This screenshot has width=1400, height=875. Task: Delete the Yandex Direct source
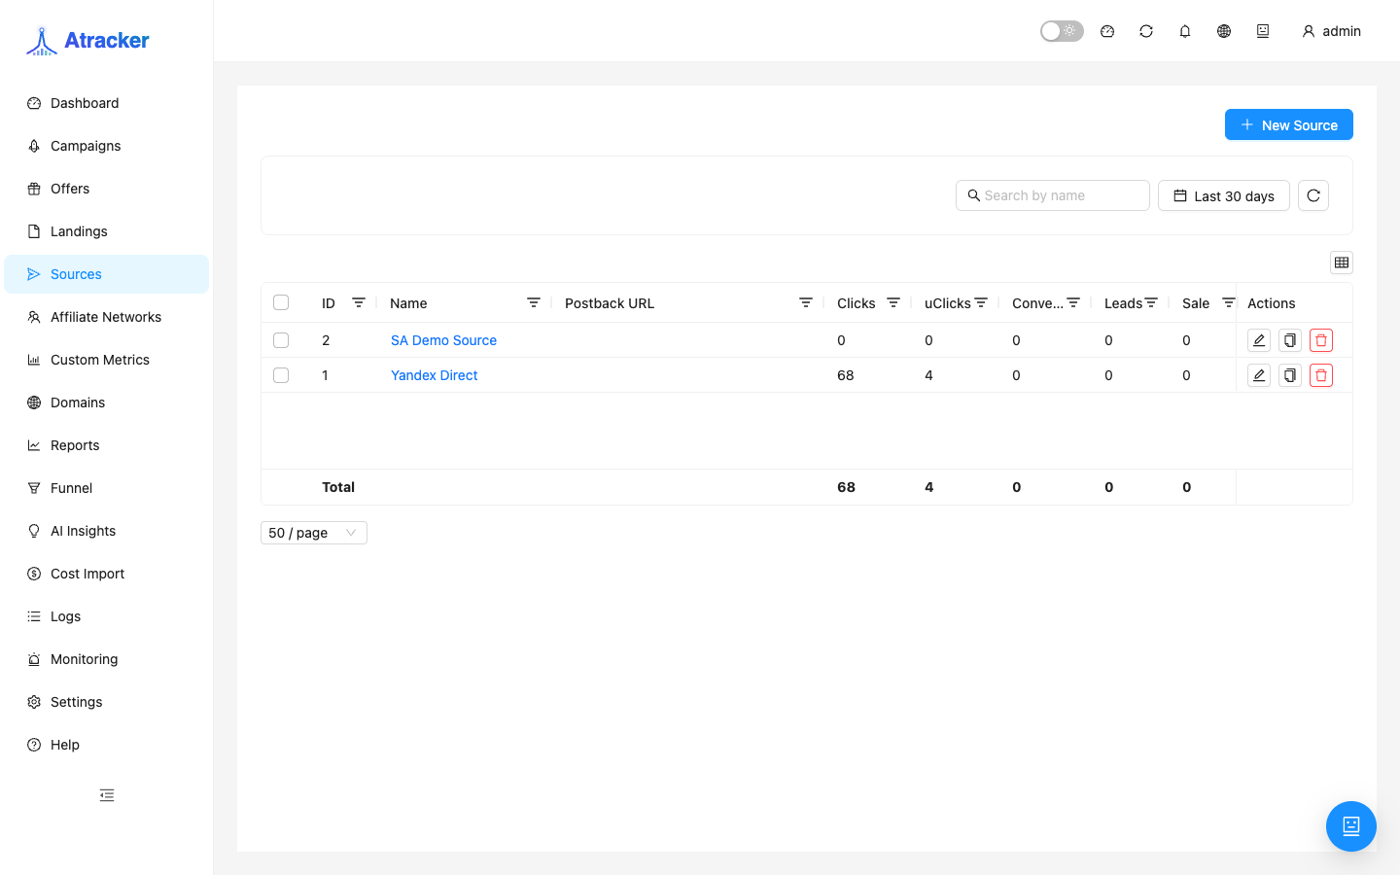coord(1321,375)
